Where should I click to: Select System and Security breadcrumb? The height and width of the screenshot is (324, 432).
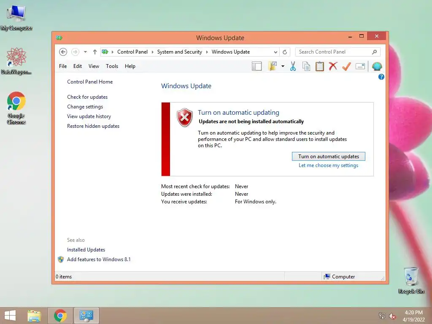(x=179, y=52)
